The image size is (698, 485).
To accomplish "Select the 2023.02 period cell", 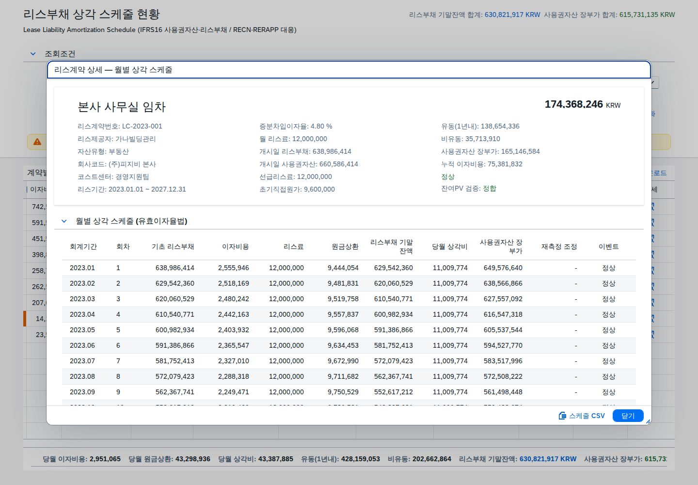I will point(82,283).
